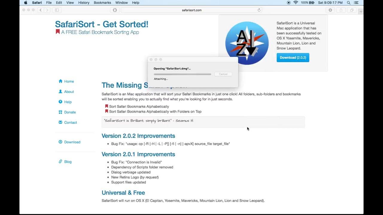
Task: Open the History menu
Action: (x=84, y=3)
